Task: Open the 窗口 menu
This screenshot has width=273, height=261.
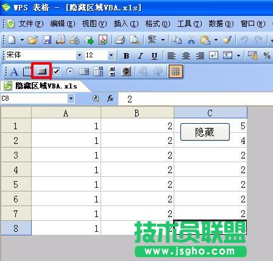Action: click(253, 24)
